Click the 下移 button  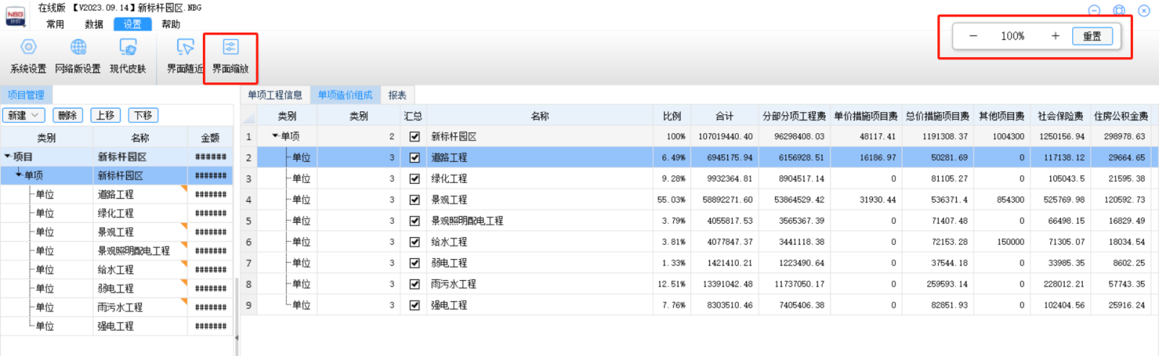(143, 115)
